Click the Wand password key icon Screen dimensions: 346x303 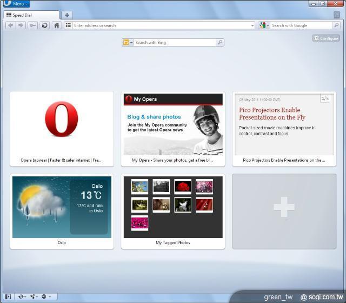coord(32,25)
